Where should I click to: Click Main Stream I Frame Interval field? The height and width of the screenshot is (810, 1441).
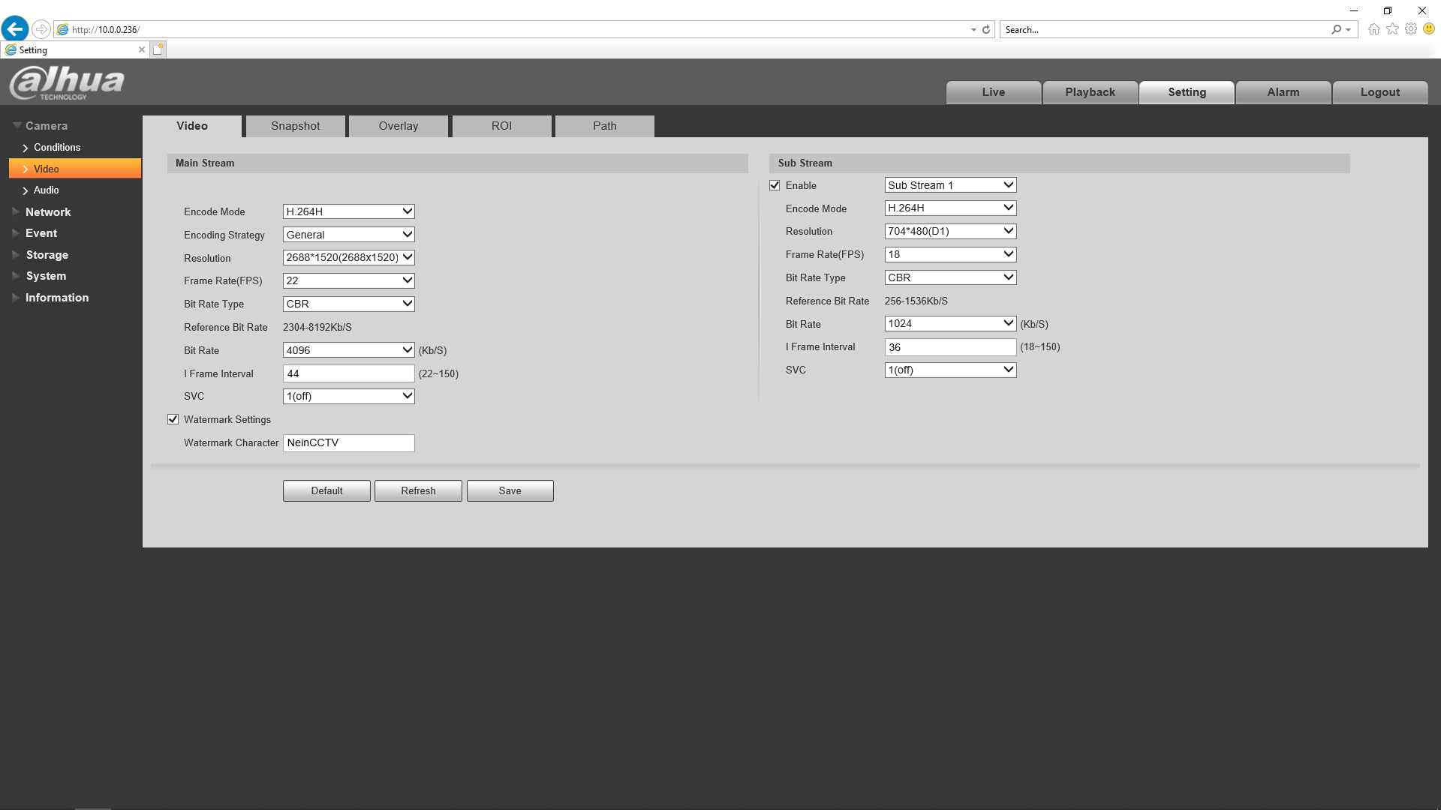pos(348,373)
